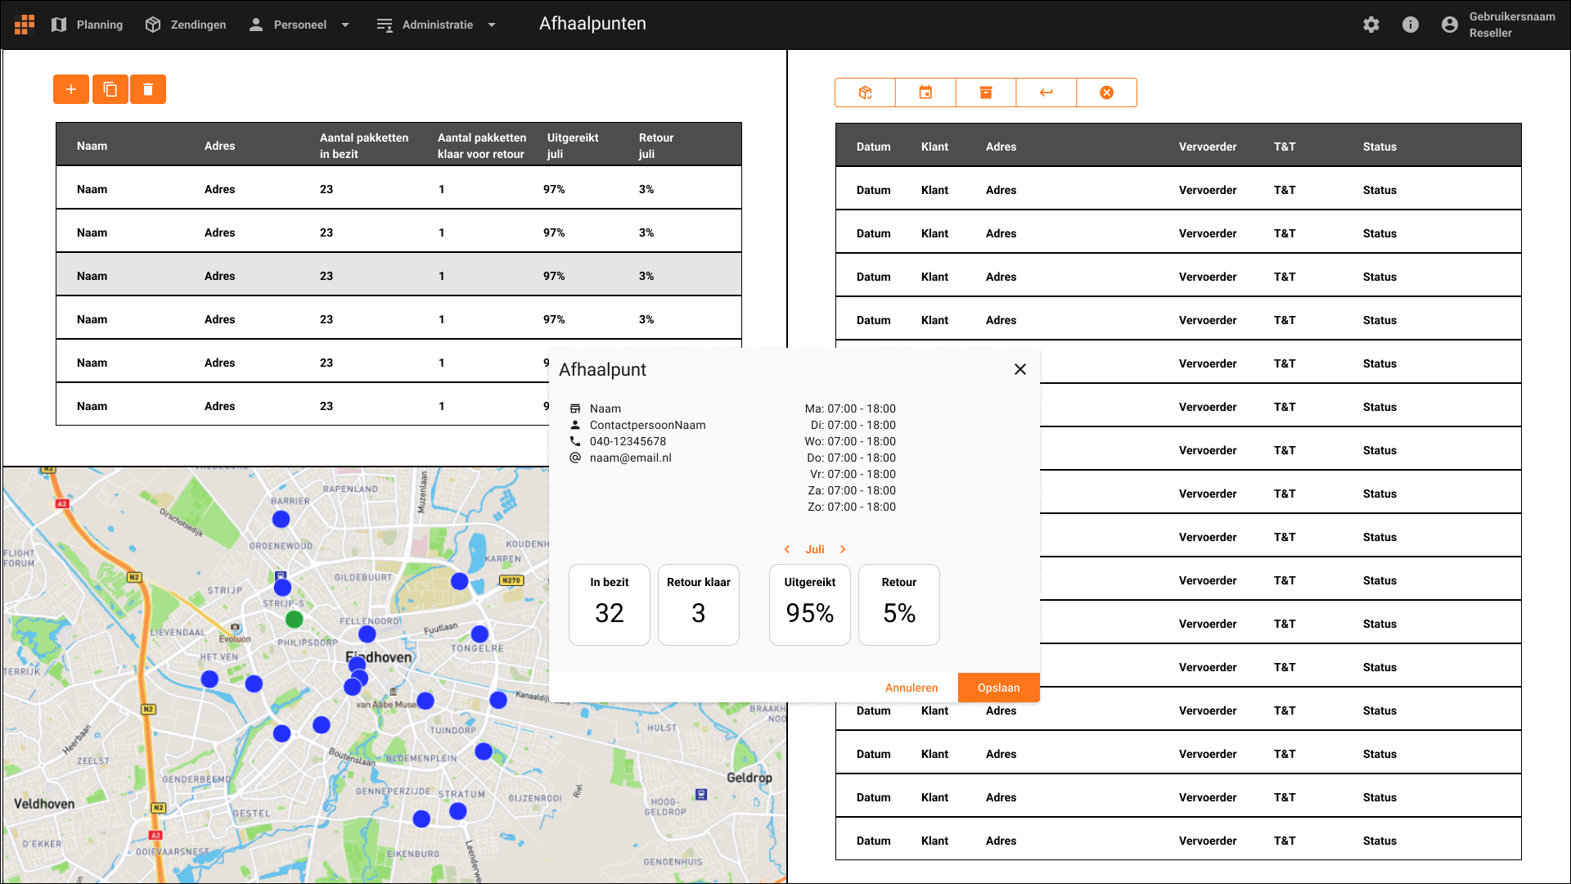Go to previous month before Juli

787,549
